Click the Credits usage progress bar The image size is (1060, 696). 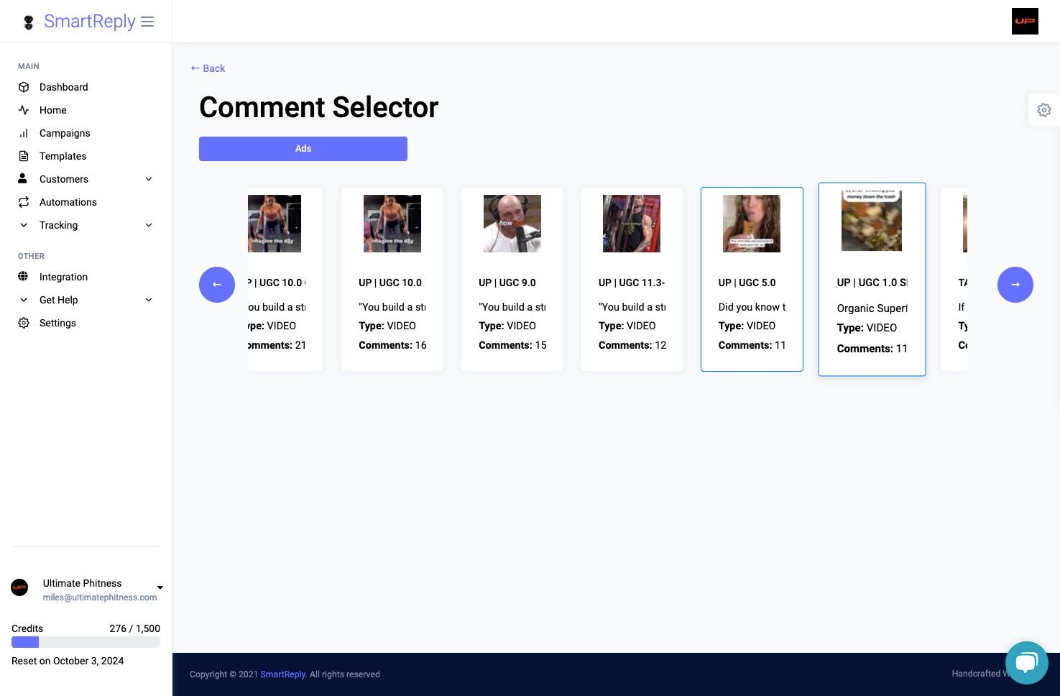86,642
